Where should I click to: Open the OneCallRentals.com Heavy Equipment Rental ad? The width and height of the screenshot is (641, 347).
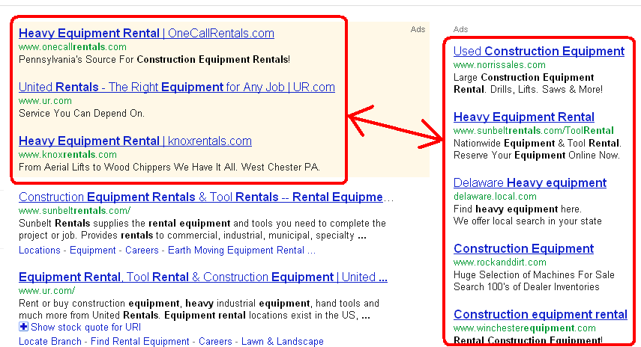[146, 33]
